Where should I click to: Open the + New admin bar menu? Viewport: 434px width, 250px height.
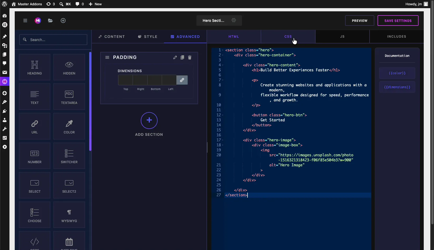[95, 4]
